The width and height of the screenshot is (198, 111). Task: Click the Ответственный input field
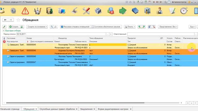tap(161, 34)
